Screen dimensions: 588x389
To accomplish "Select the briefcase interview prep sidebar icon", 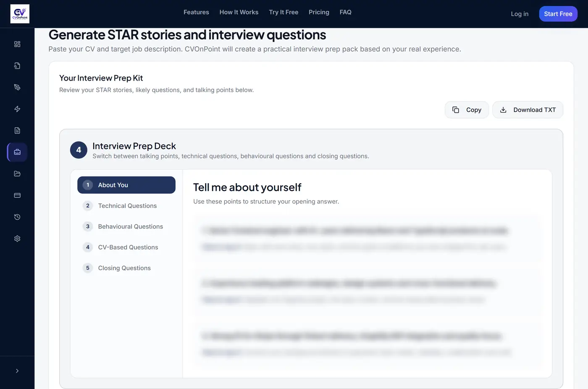I will [x=17, y=152].
